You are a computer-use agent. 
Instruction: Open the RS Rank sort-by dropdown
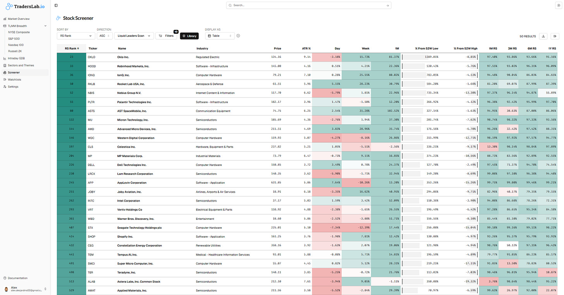pyautogui.click(x=76, y=36)
